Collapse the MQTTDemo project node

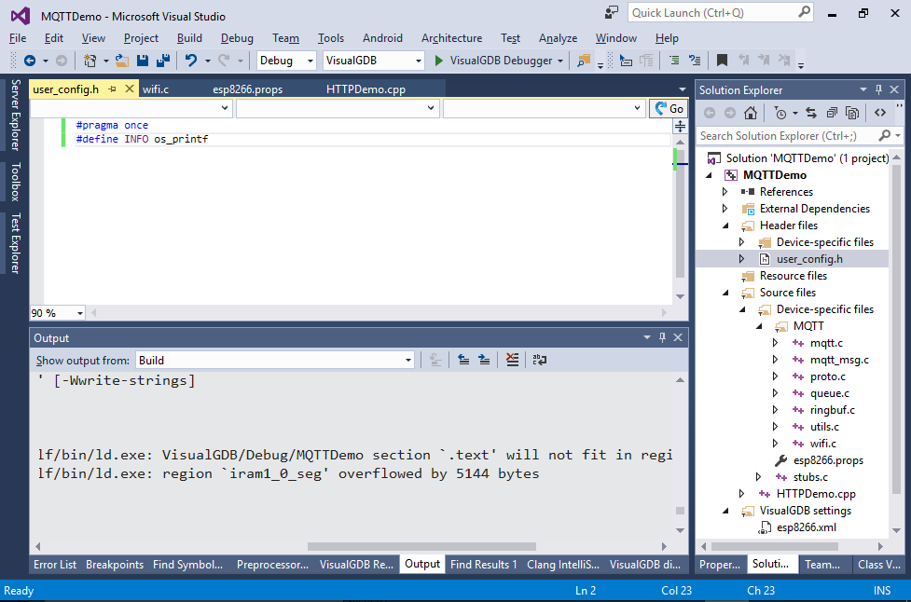pyautogui.click(x=709, y=175)
